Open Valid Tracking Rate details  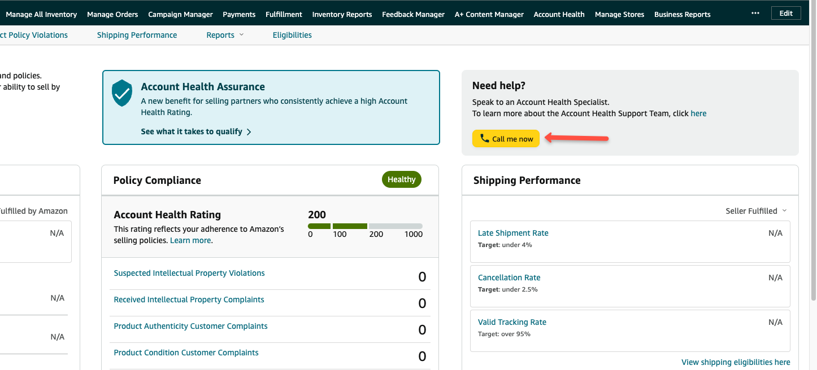[512, 322]
